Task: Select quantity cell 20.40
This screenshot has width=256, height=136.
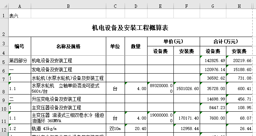Action: pos(136,129)
